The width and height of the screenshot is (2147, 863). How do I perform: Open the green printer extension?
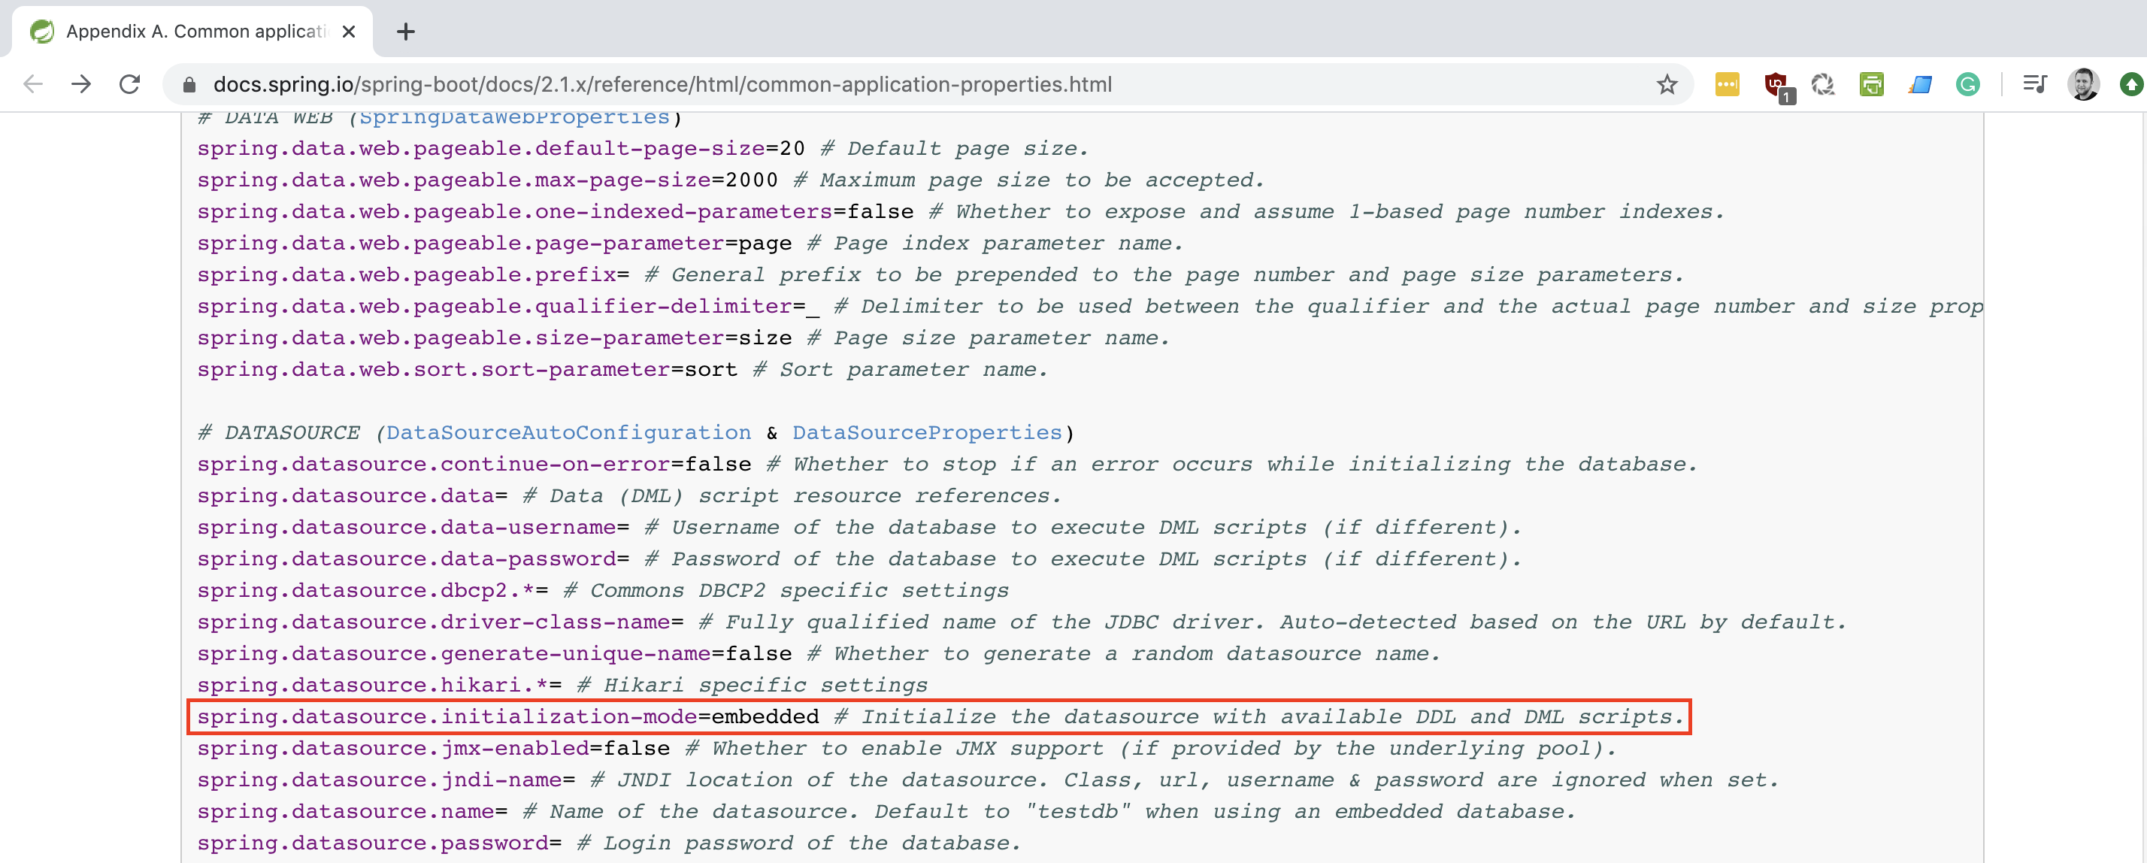pos(1871,84)
